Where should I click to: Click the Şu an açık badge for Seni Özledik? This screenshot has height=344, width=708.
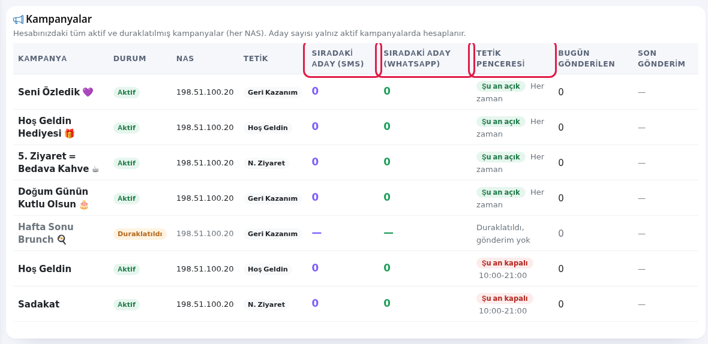[x=501, y=86]
